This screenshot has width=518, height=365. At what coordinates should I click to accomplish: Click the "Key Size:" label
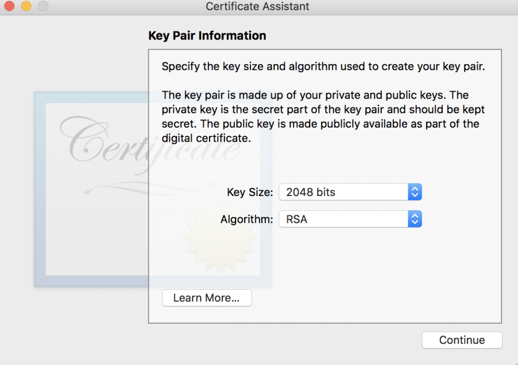pyautogui.click(x=250, y=192)
